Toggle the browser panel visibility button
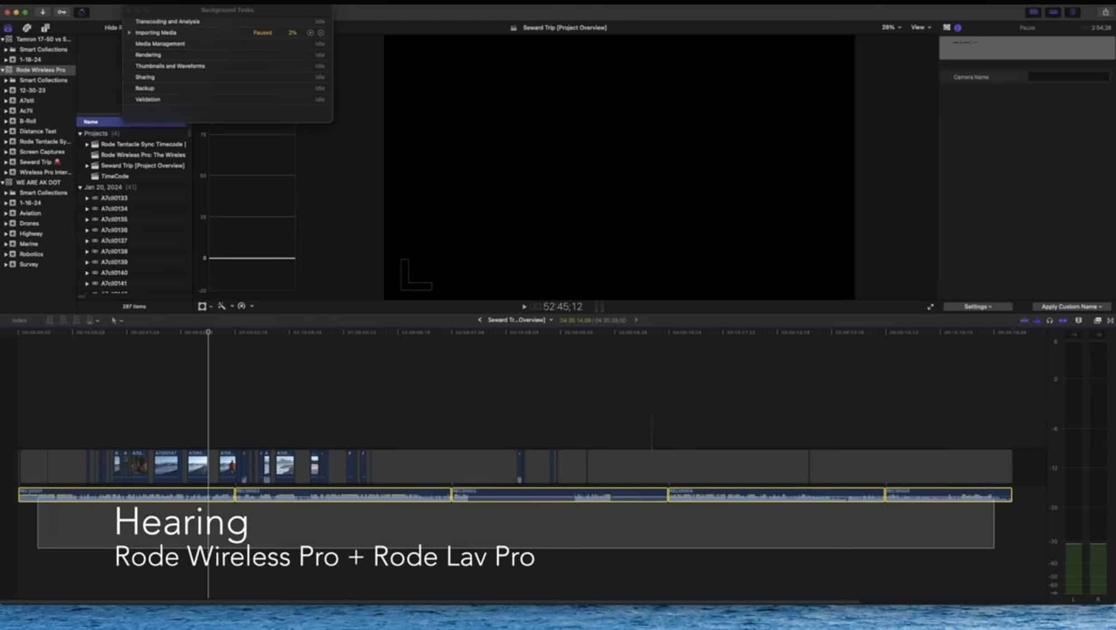 (x=1033, y=12)
